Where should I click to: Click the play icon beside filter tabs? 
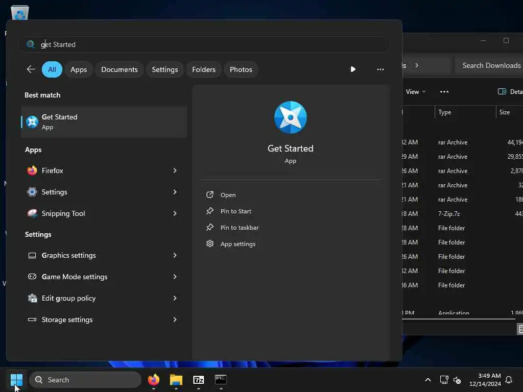[353, 69]
